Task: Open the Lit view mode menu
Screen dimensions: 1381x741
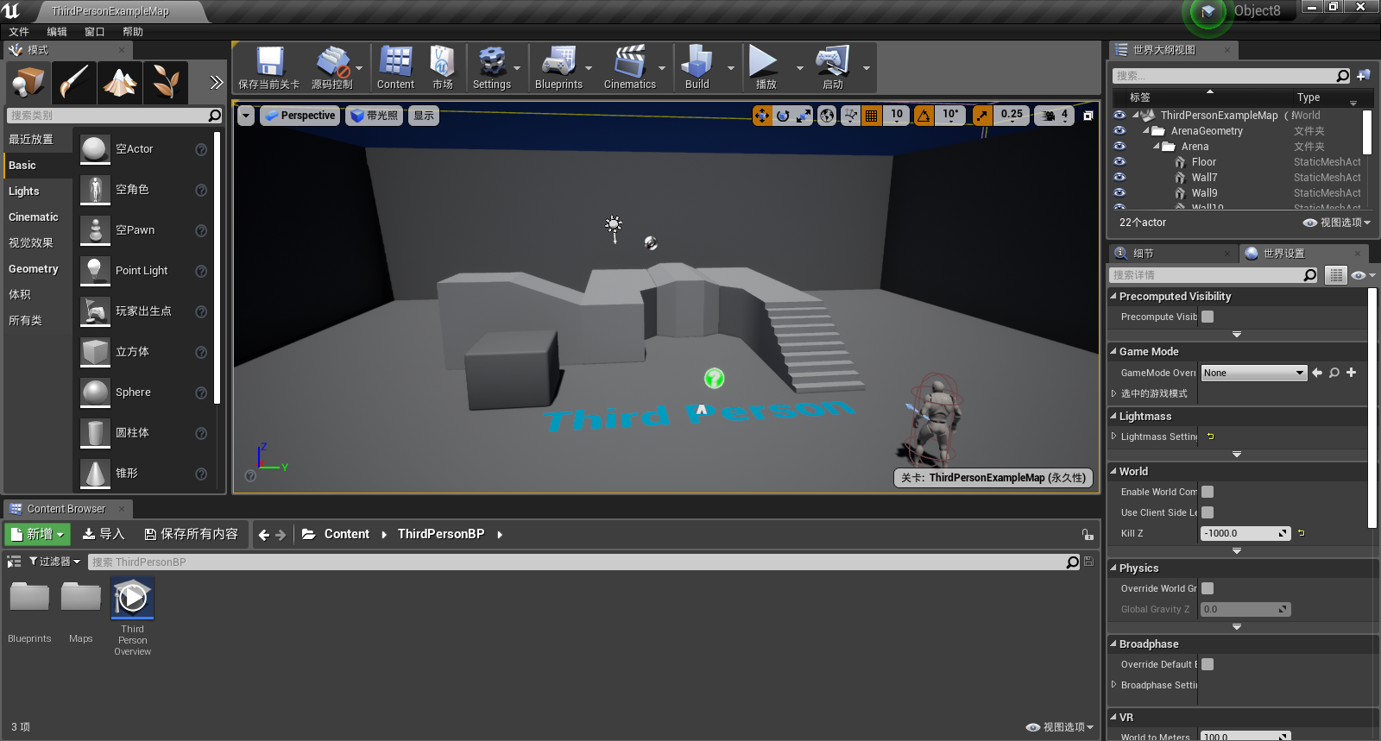Action: [x=375, y=116]
